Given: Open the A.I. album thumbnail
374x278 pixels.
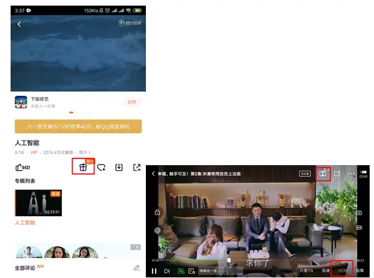Looking at the screenshot, I should tap(39, 203).
